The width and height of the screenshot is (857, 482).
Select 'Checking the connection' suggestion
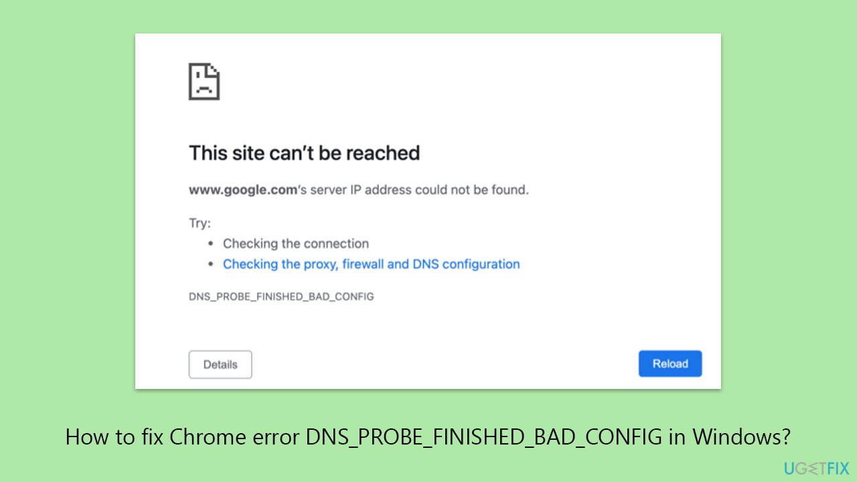click(x=295, y=243)
